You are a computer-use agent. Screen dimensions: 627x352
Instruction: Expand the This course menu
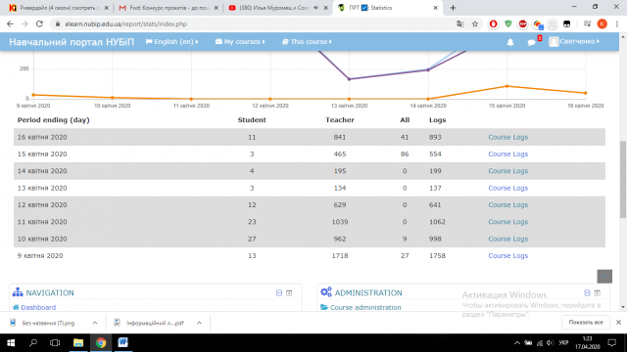307,41
